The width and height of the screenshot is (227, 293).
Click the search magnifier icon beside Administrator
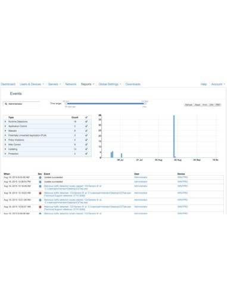(6, 104)
